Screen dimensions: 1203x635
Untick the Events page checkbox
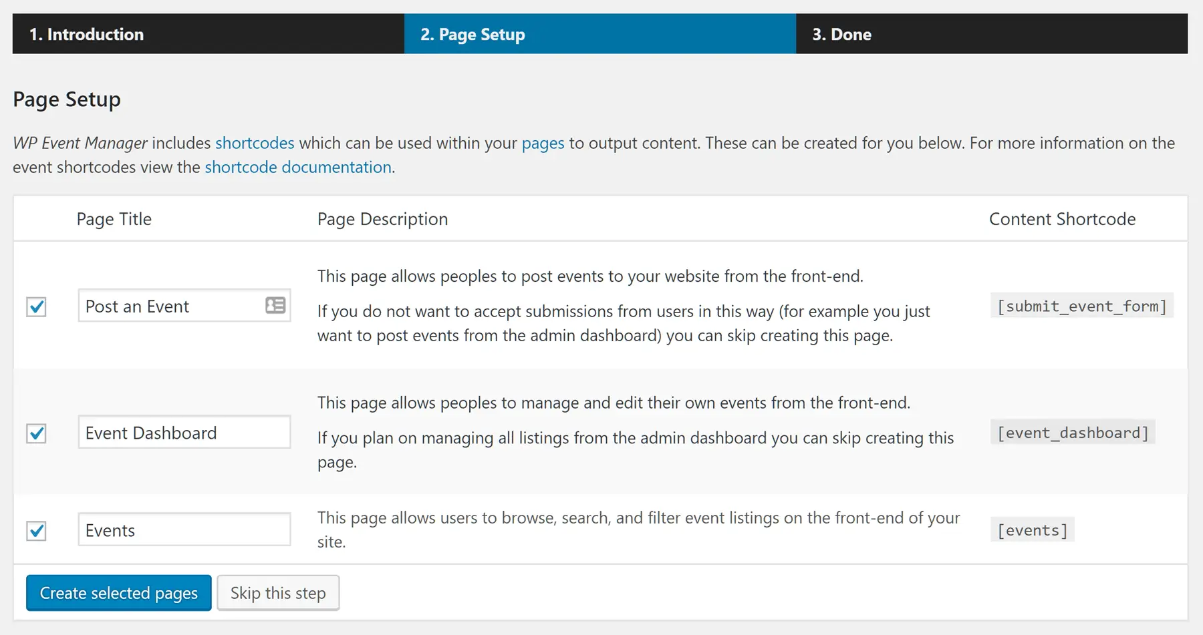pos(36,531)
